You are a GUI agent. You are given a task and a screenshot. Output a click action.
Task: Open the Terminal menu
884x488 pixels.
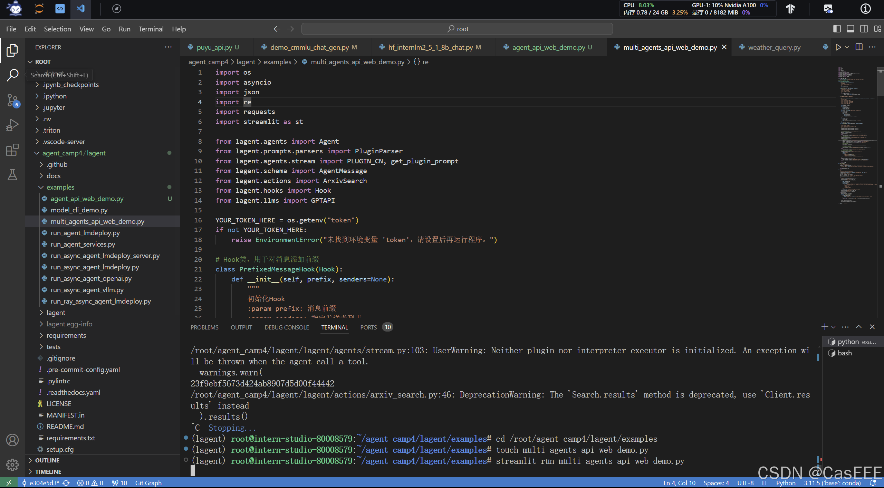(151, 29)
